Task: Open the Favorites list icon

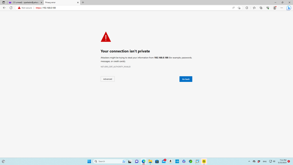Action: coord(254,8)
